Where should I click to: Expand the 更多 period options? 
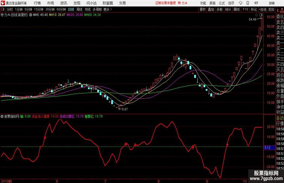[x=107, y=9]
